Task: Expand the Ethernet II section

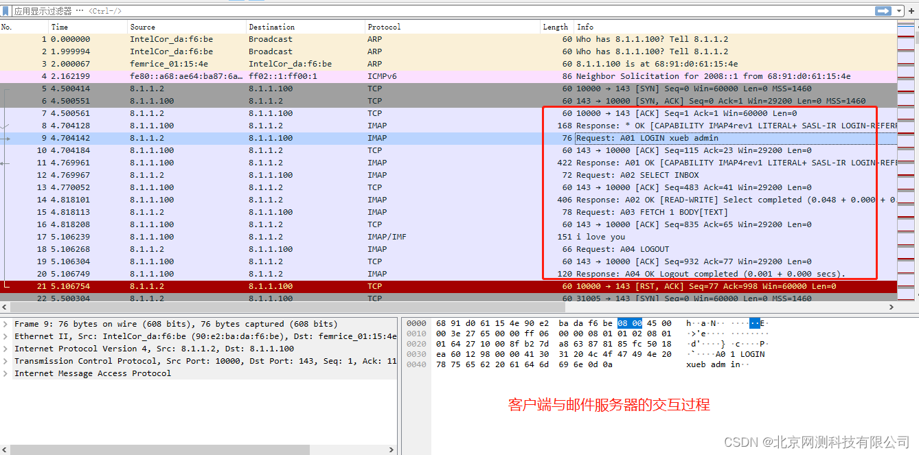Action: [5, 336]
